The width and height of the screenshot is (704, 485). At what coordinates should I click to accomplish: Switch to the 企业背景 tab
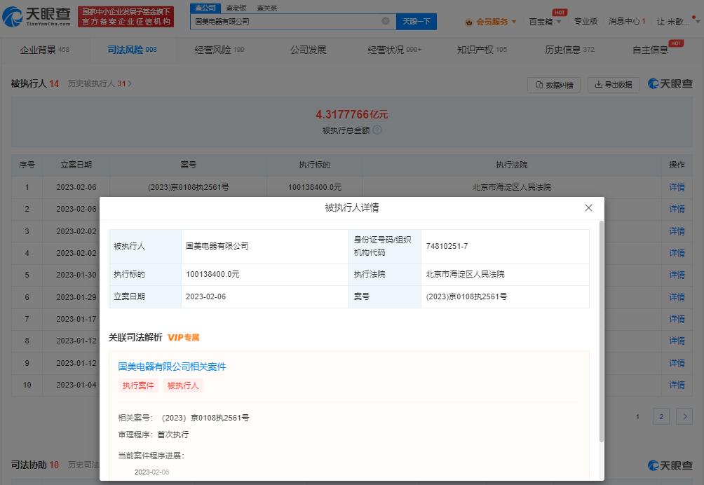point(44,50)
